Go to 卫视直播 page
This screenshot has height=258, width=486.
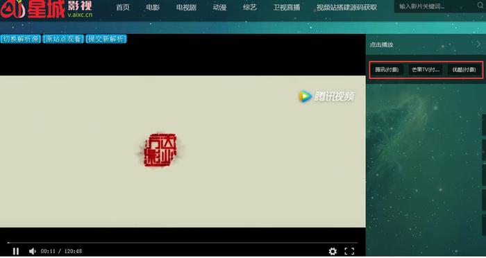[x=286, y=8]
